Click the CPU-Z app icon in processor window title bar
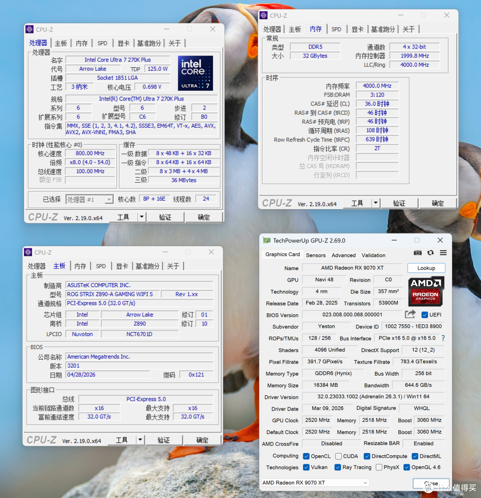This screenshot has height=498, width=481. coord(29,29)
